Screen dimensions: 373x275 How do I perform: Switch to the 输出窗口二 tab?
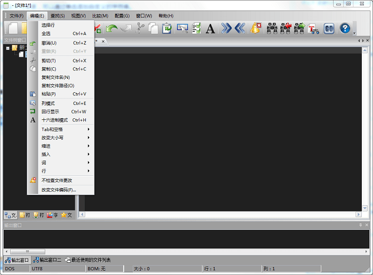[47, 260]
